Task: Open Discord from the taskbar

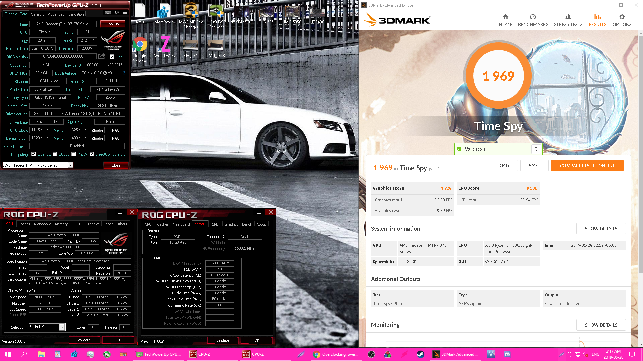Action: (507, 354)
